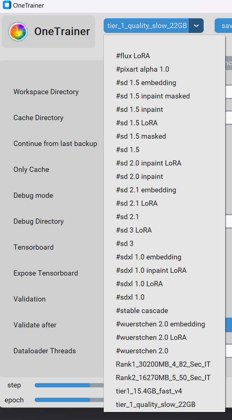The image size is (232, 420).
Task: Select the Rank1_30200MB_4_82_Sec_IT preset
Action: [x=163, y=364]
